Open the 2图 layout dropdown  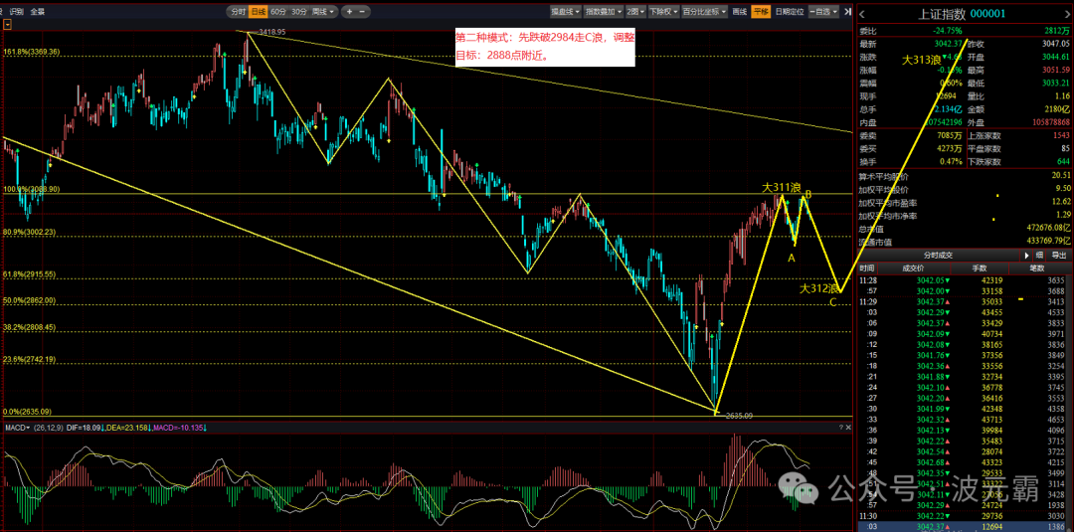tap(635, 12)
